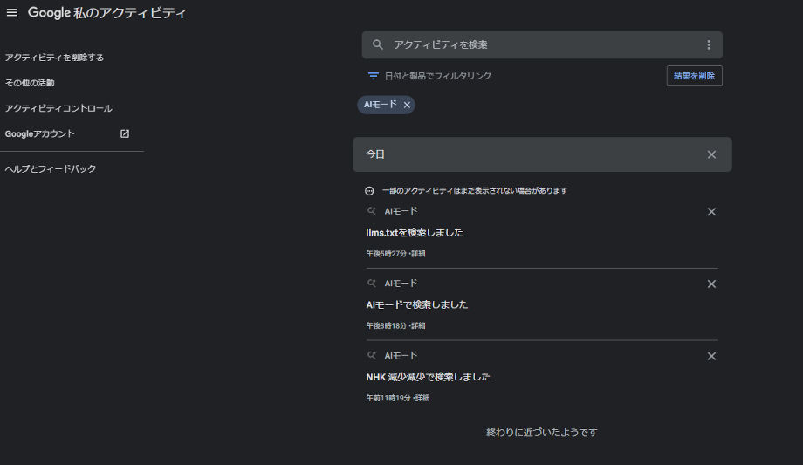Image resolution: width=803 pixels, height=465 pixels.
Task: Click the pending activity info icon
Action: coord(370,191)
